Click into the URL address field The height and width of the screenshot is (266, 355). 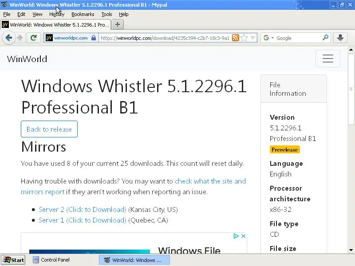165,38
